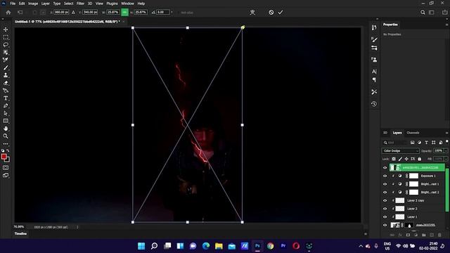Delete layer trash button
Screen dimensions: 450x253
pos(439,235)
